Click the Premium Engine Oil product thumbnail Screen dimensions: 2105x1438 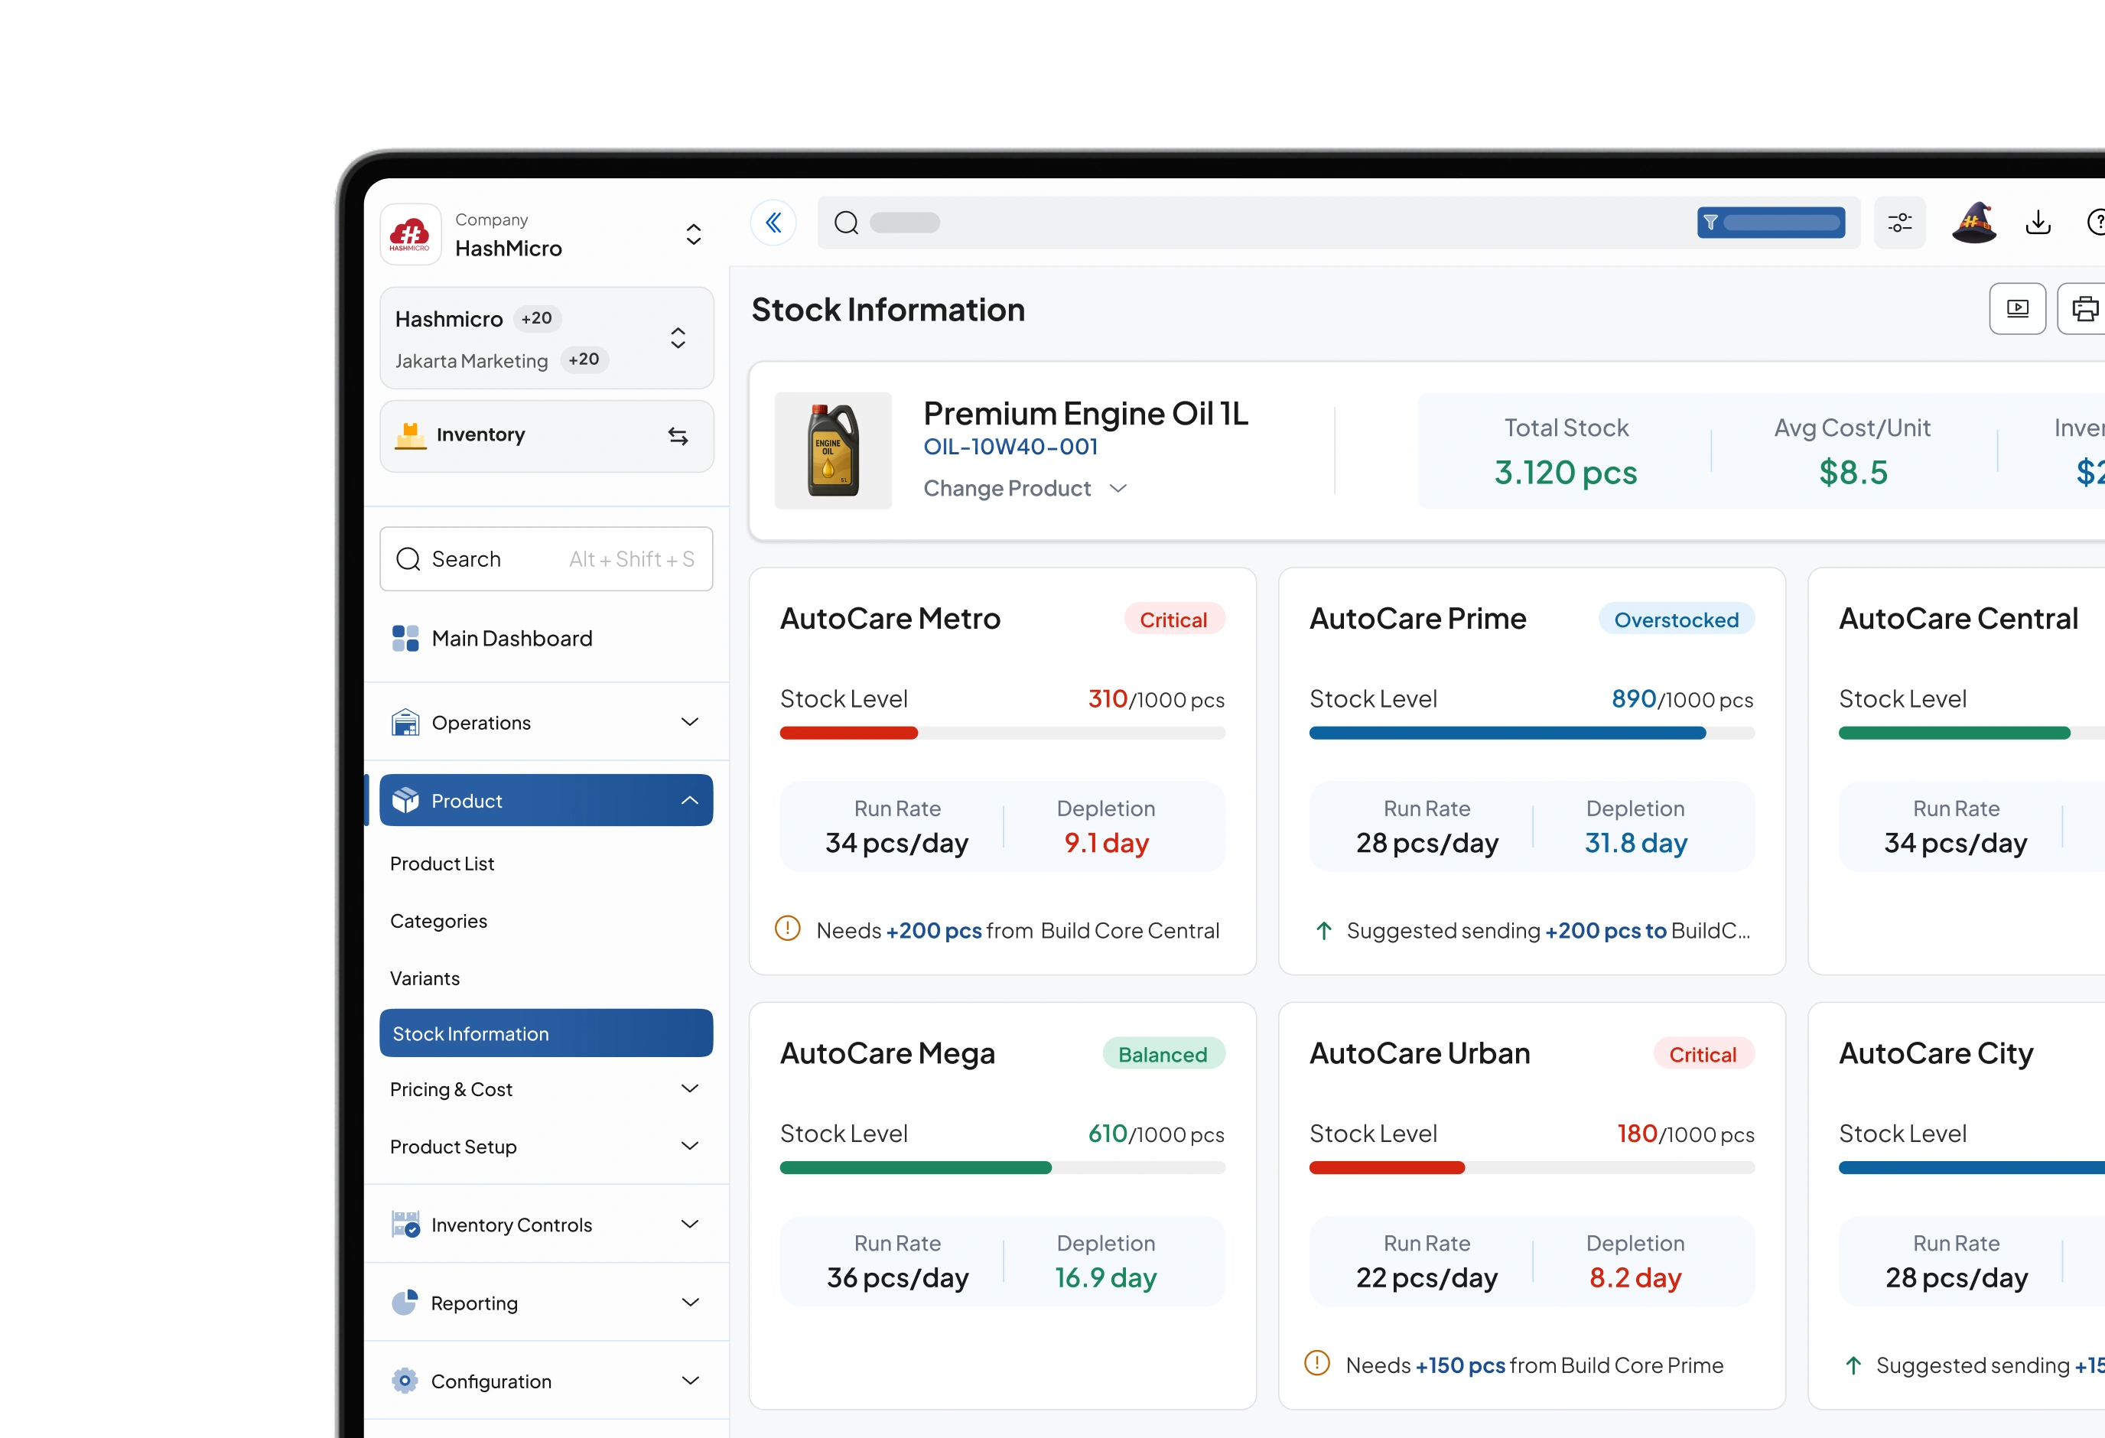(833, 451)
